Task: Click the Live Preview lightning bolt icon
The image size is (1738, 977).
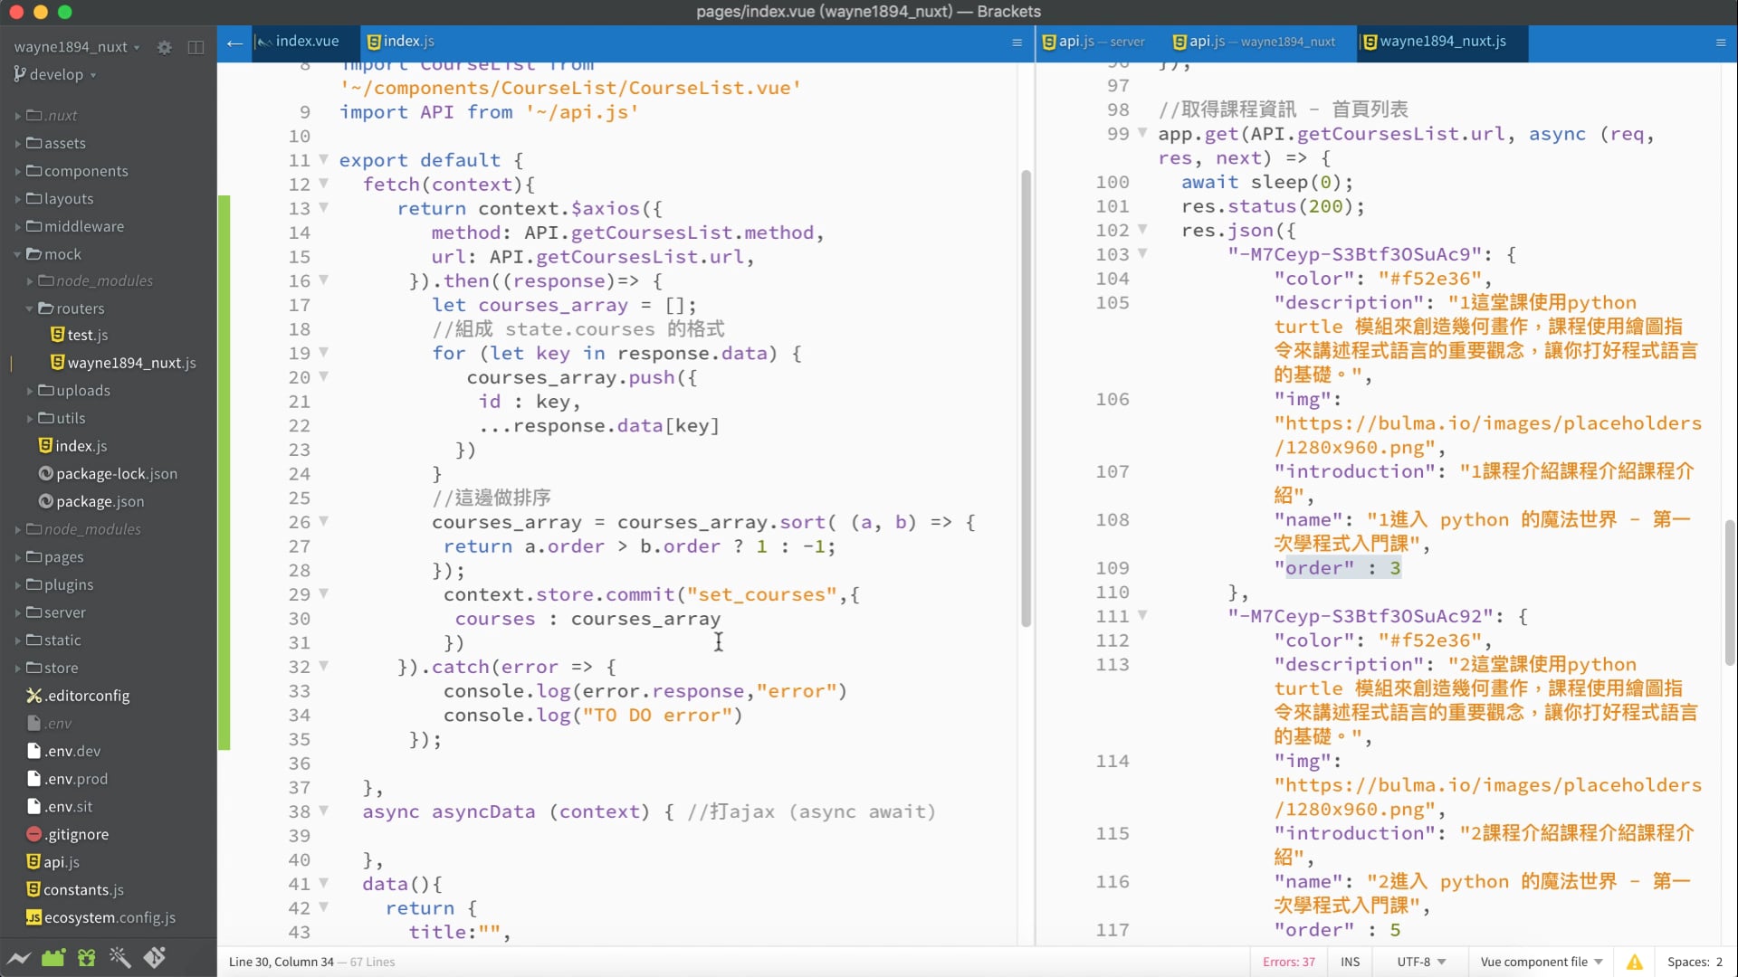Action: (19, 957)
